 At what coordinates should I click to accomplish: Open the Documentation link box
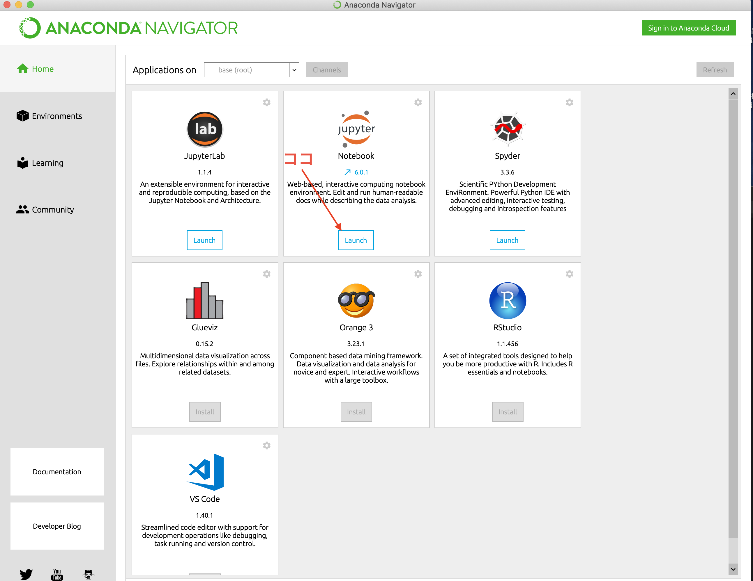point(57,472)
